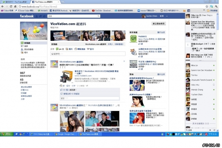
Task: Bookmark this page with the star icon
Action: [x=207, y=7]
